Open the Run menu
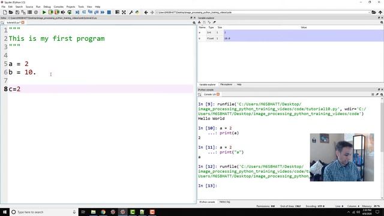Image resolution: width=384 pixels, height=216 pixels. click(x=38, y=7)
